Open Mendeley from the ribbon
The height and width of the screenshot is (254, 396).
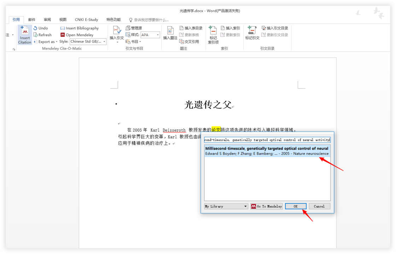[x=77, y=35]
